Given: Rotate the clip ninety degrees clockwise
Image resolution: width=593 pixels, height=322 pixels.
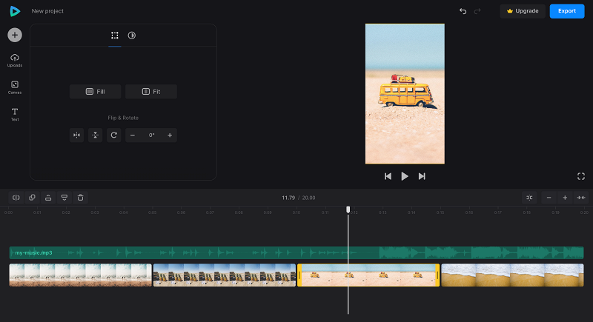Looking at the screenshot, I should coord(114,135).
